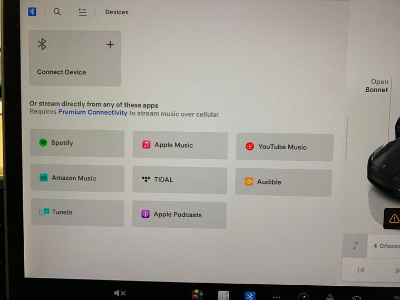Click the plus sign on Connect Device
This screenshot has height=300, width=400.
tap(110, 45)
